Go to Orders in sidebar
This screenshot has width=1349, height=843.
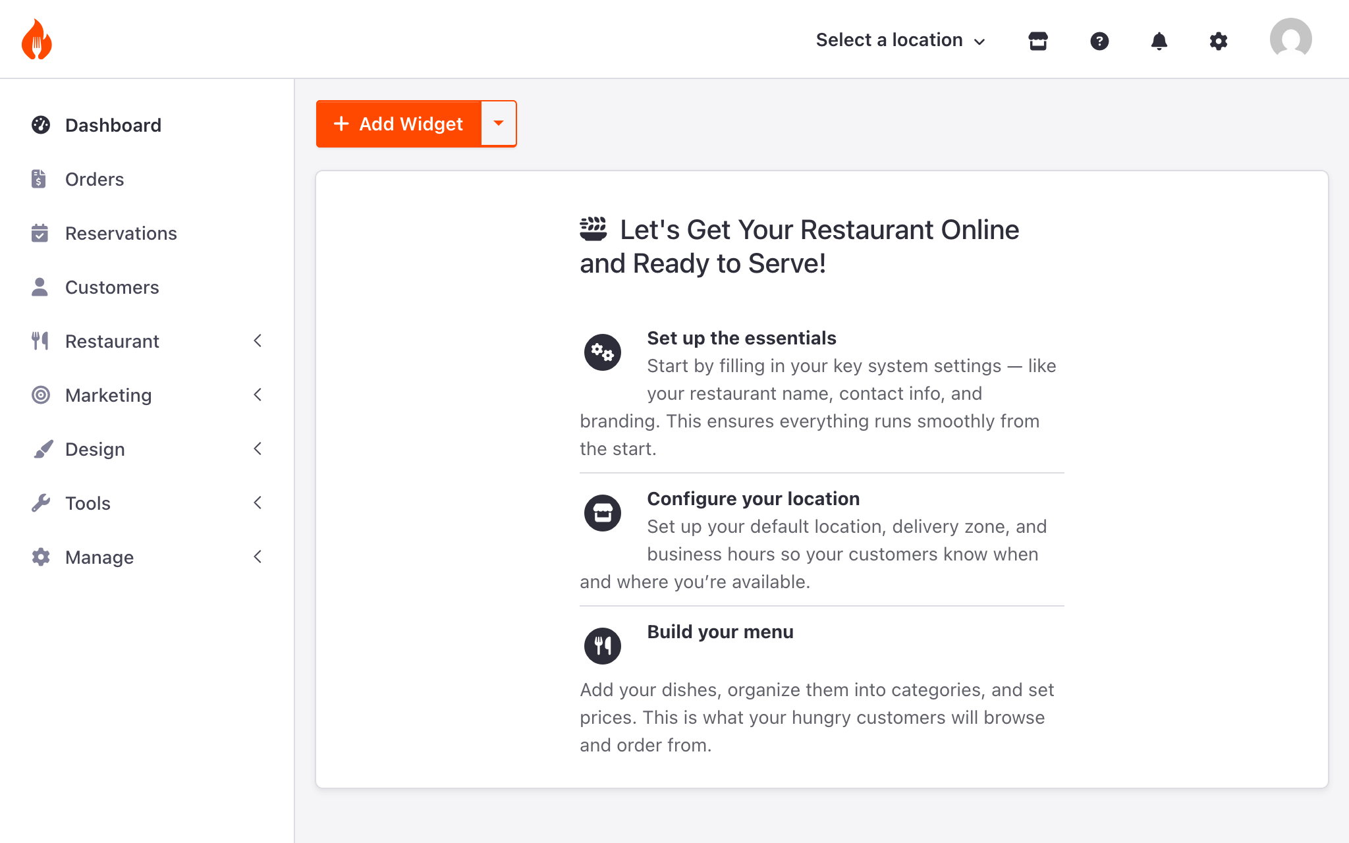[94, 179]
